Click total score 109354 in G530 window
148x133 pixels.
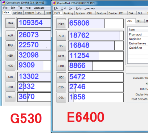[x=34, y=23]
